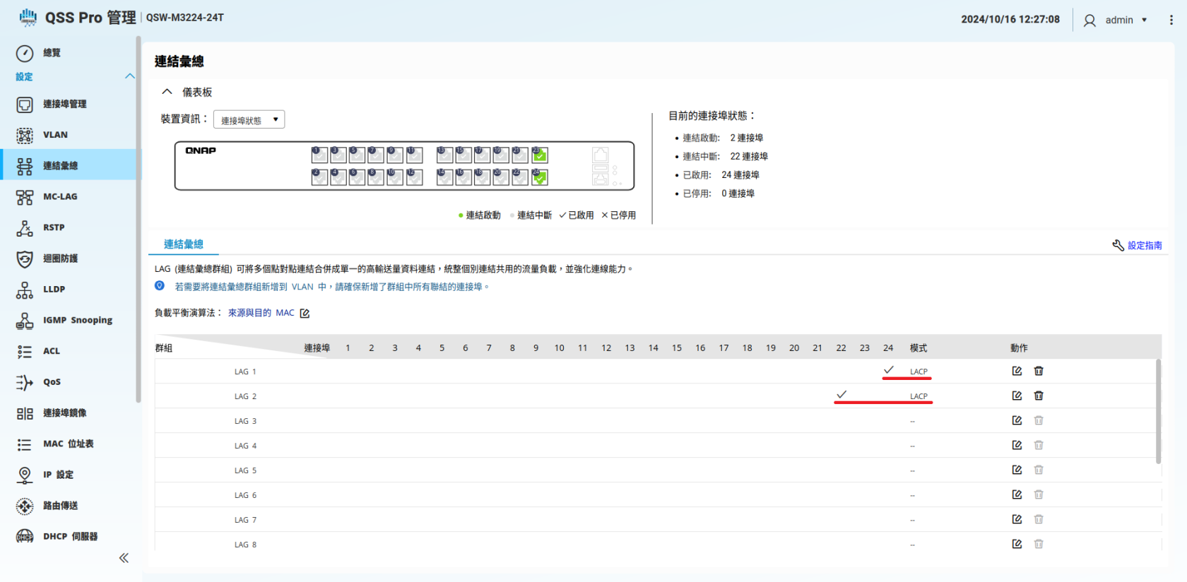The height and width of the screenshot is (582, 1187).
Task: Click the LAG table vertical scrollbar
Action: (1158, 411)
